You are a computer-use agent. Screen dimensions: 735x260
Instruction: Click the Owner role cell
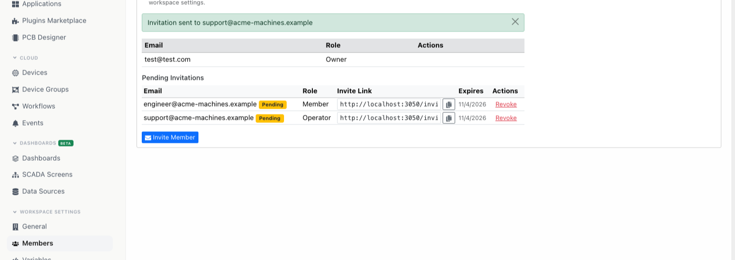click(x=336, y=59)
